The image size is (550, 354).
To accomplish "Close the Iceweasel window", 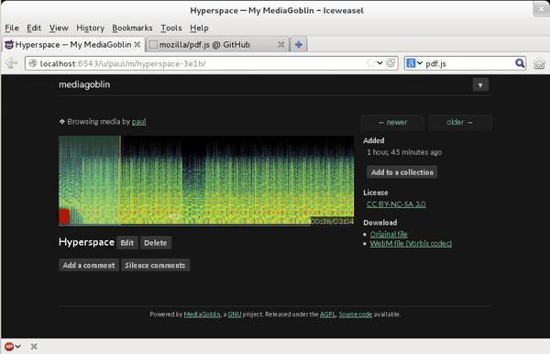I will tap(542, 10).
